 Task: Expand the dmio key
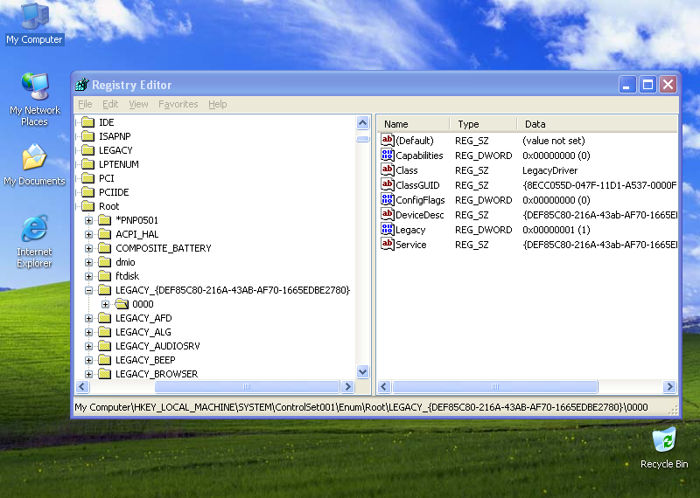pos(89,262)
